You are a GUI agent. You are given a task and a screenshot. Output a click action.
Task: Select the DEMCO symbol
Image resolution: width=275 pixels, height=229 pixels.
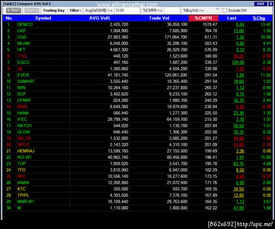click(25, 25)
